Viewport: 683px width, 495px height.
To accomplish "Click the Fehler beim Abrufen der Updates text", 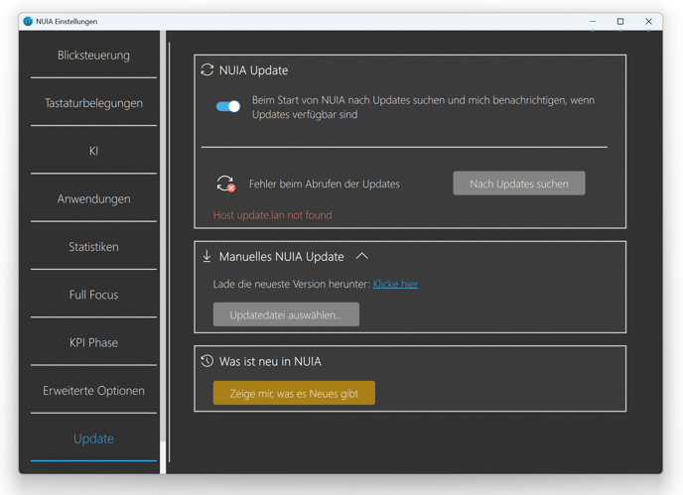I will tap(324, 185).
